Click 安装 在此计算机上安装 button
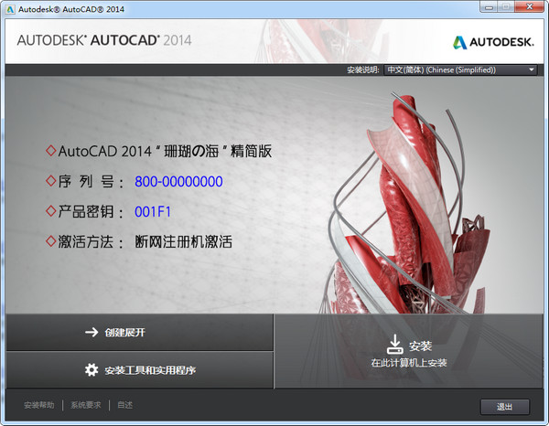This screenshot has width=549, height=426. [x=409, y=351]
